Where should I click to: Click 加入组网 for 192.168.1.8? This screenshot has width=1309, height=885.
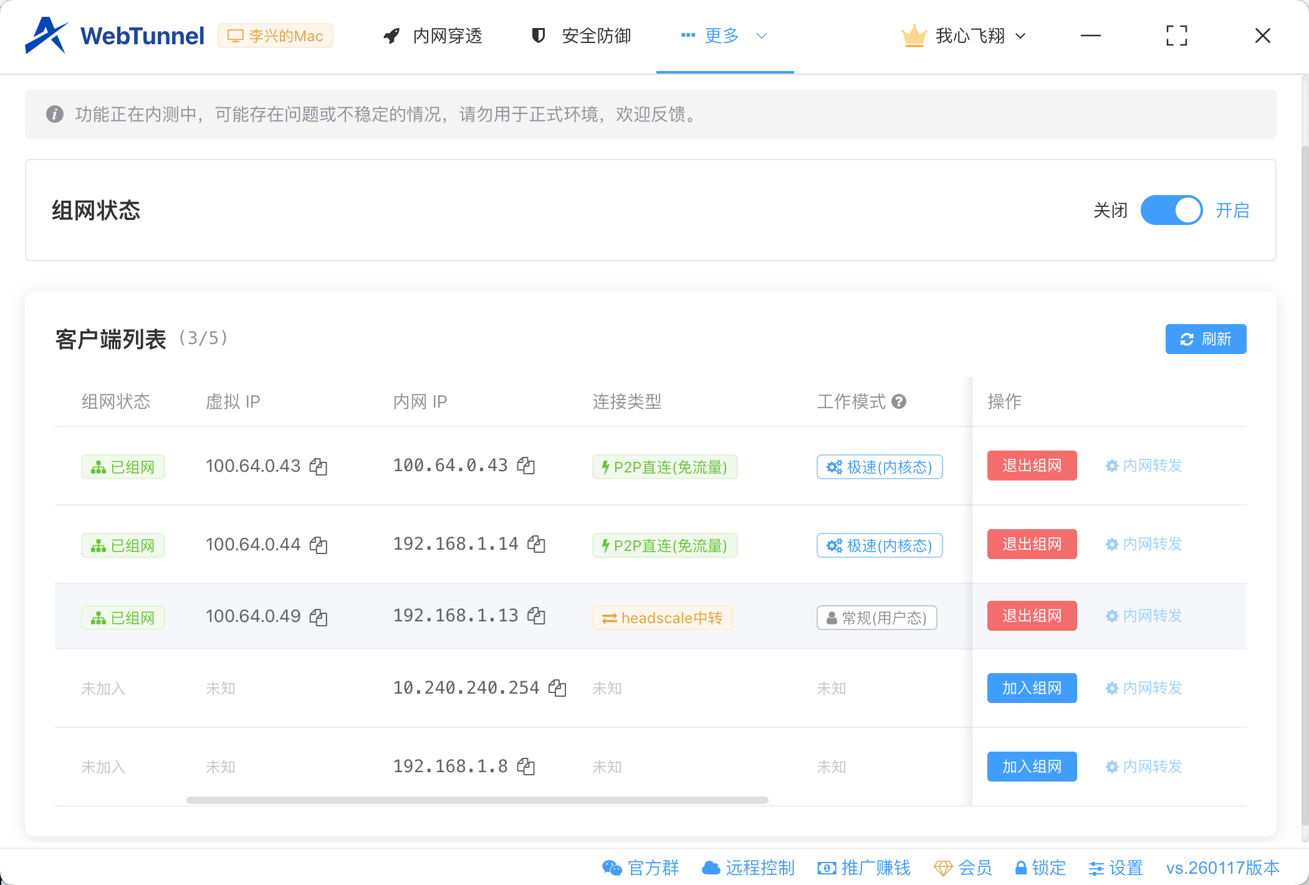tap(1032, 767)
